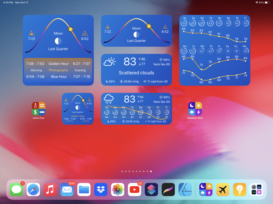Viewport: 273px width, 204px height.
Task: Tap the moon phase icon in large widget
Action: pos(58,41)
